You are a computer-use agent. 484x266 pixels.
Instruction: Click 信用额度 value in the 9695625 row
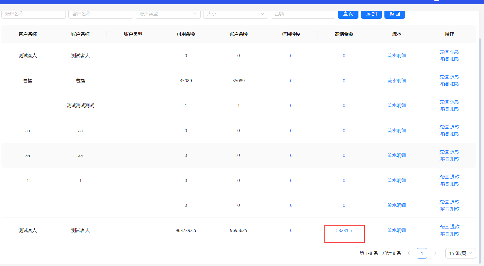tap(291, 231)
